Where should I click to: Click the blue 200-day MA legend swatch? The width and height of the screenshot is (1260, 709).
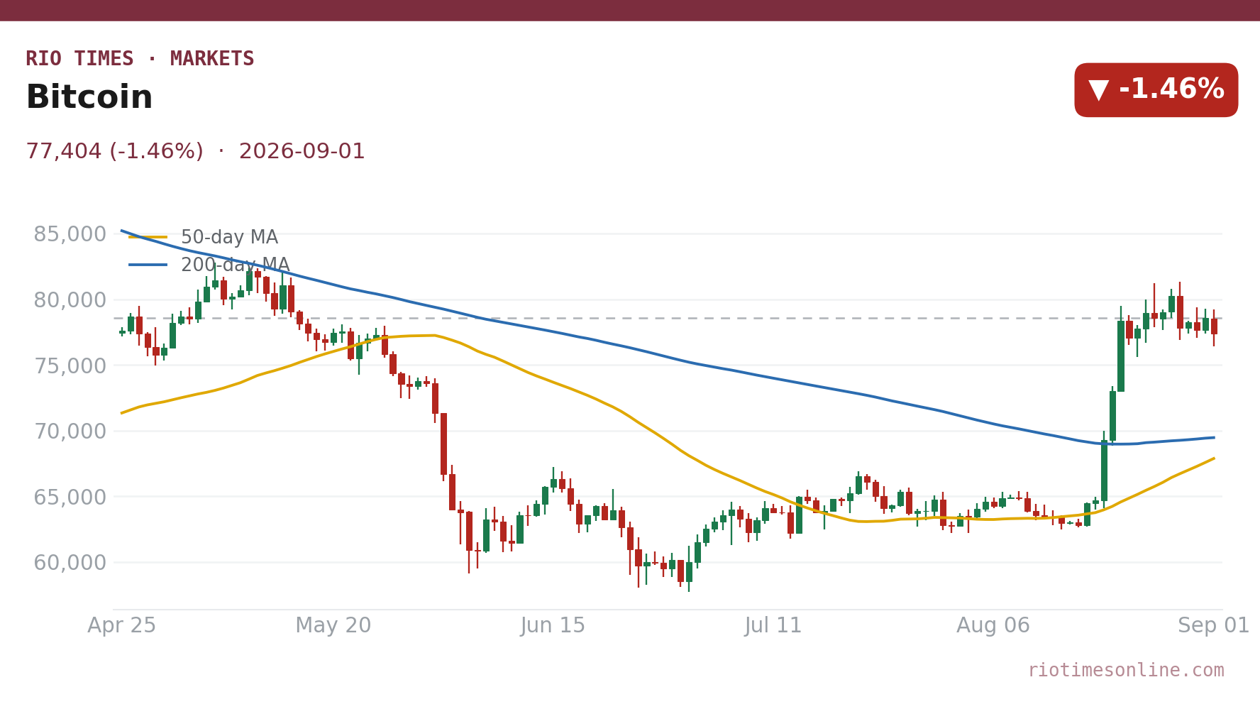(x=148, y=265)
